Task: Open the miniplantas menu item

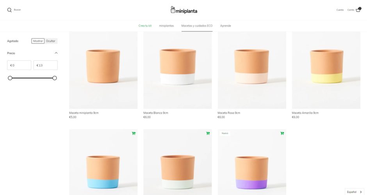Action: click(166, 26)
